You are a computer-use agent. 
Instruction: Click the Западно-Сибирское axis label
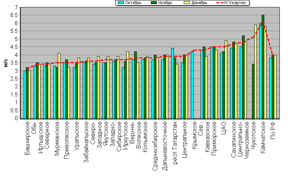(116, 136)
